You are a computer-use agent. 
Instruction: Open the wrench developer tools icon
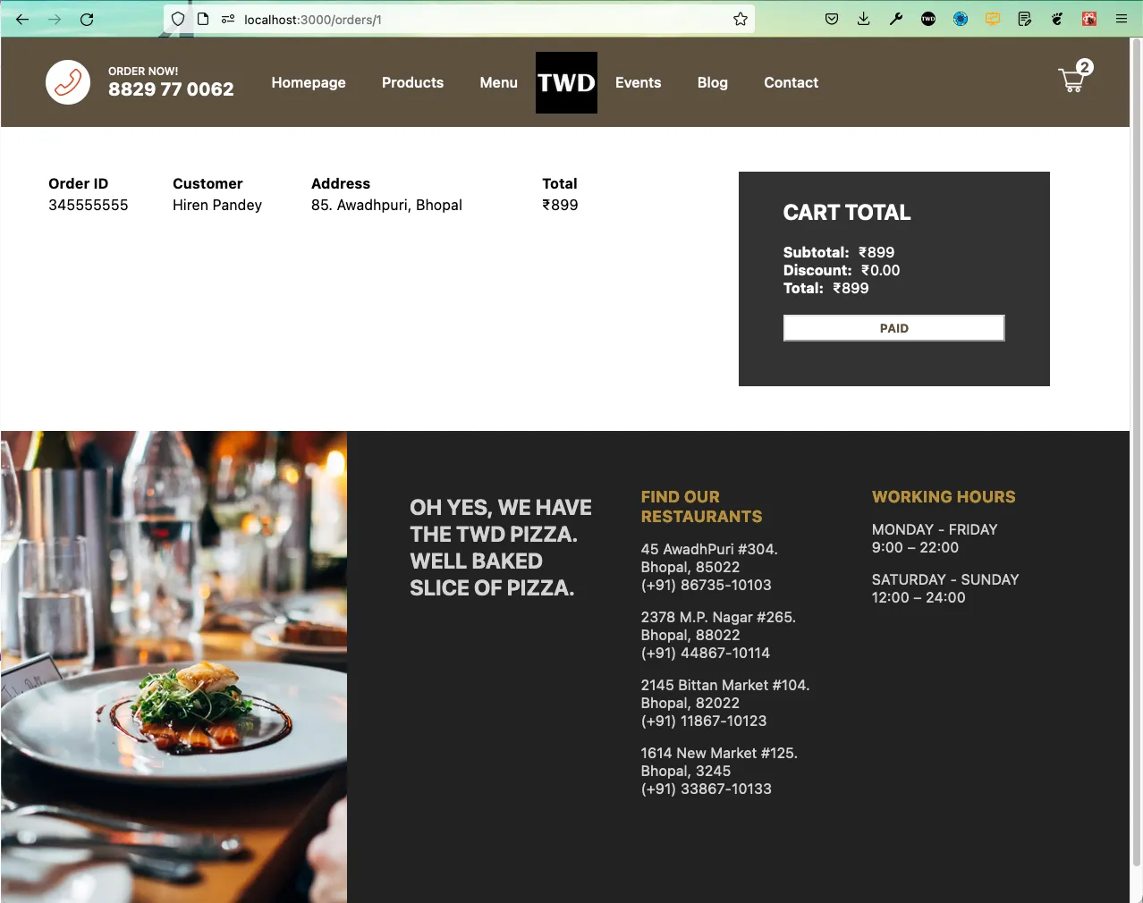click(896, 19)
